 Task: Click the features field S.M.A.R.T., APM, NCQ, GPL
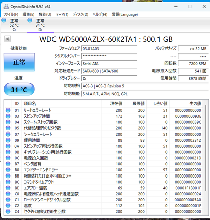point(145,94)
